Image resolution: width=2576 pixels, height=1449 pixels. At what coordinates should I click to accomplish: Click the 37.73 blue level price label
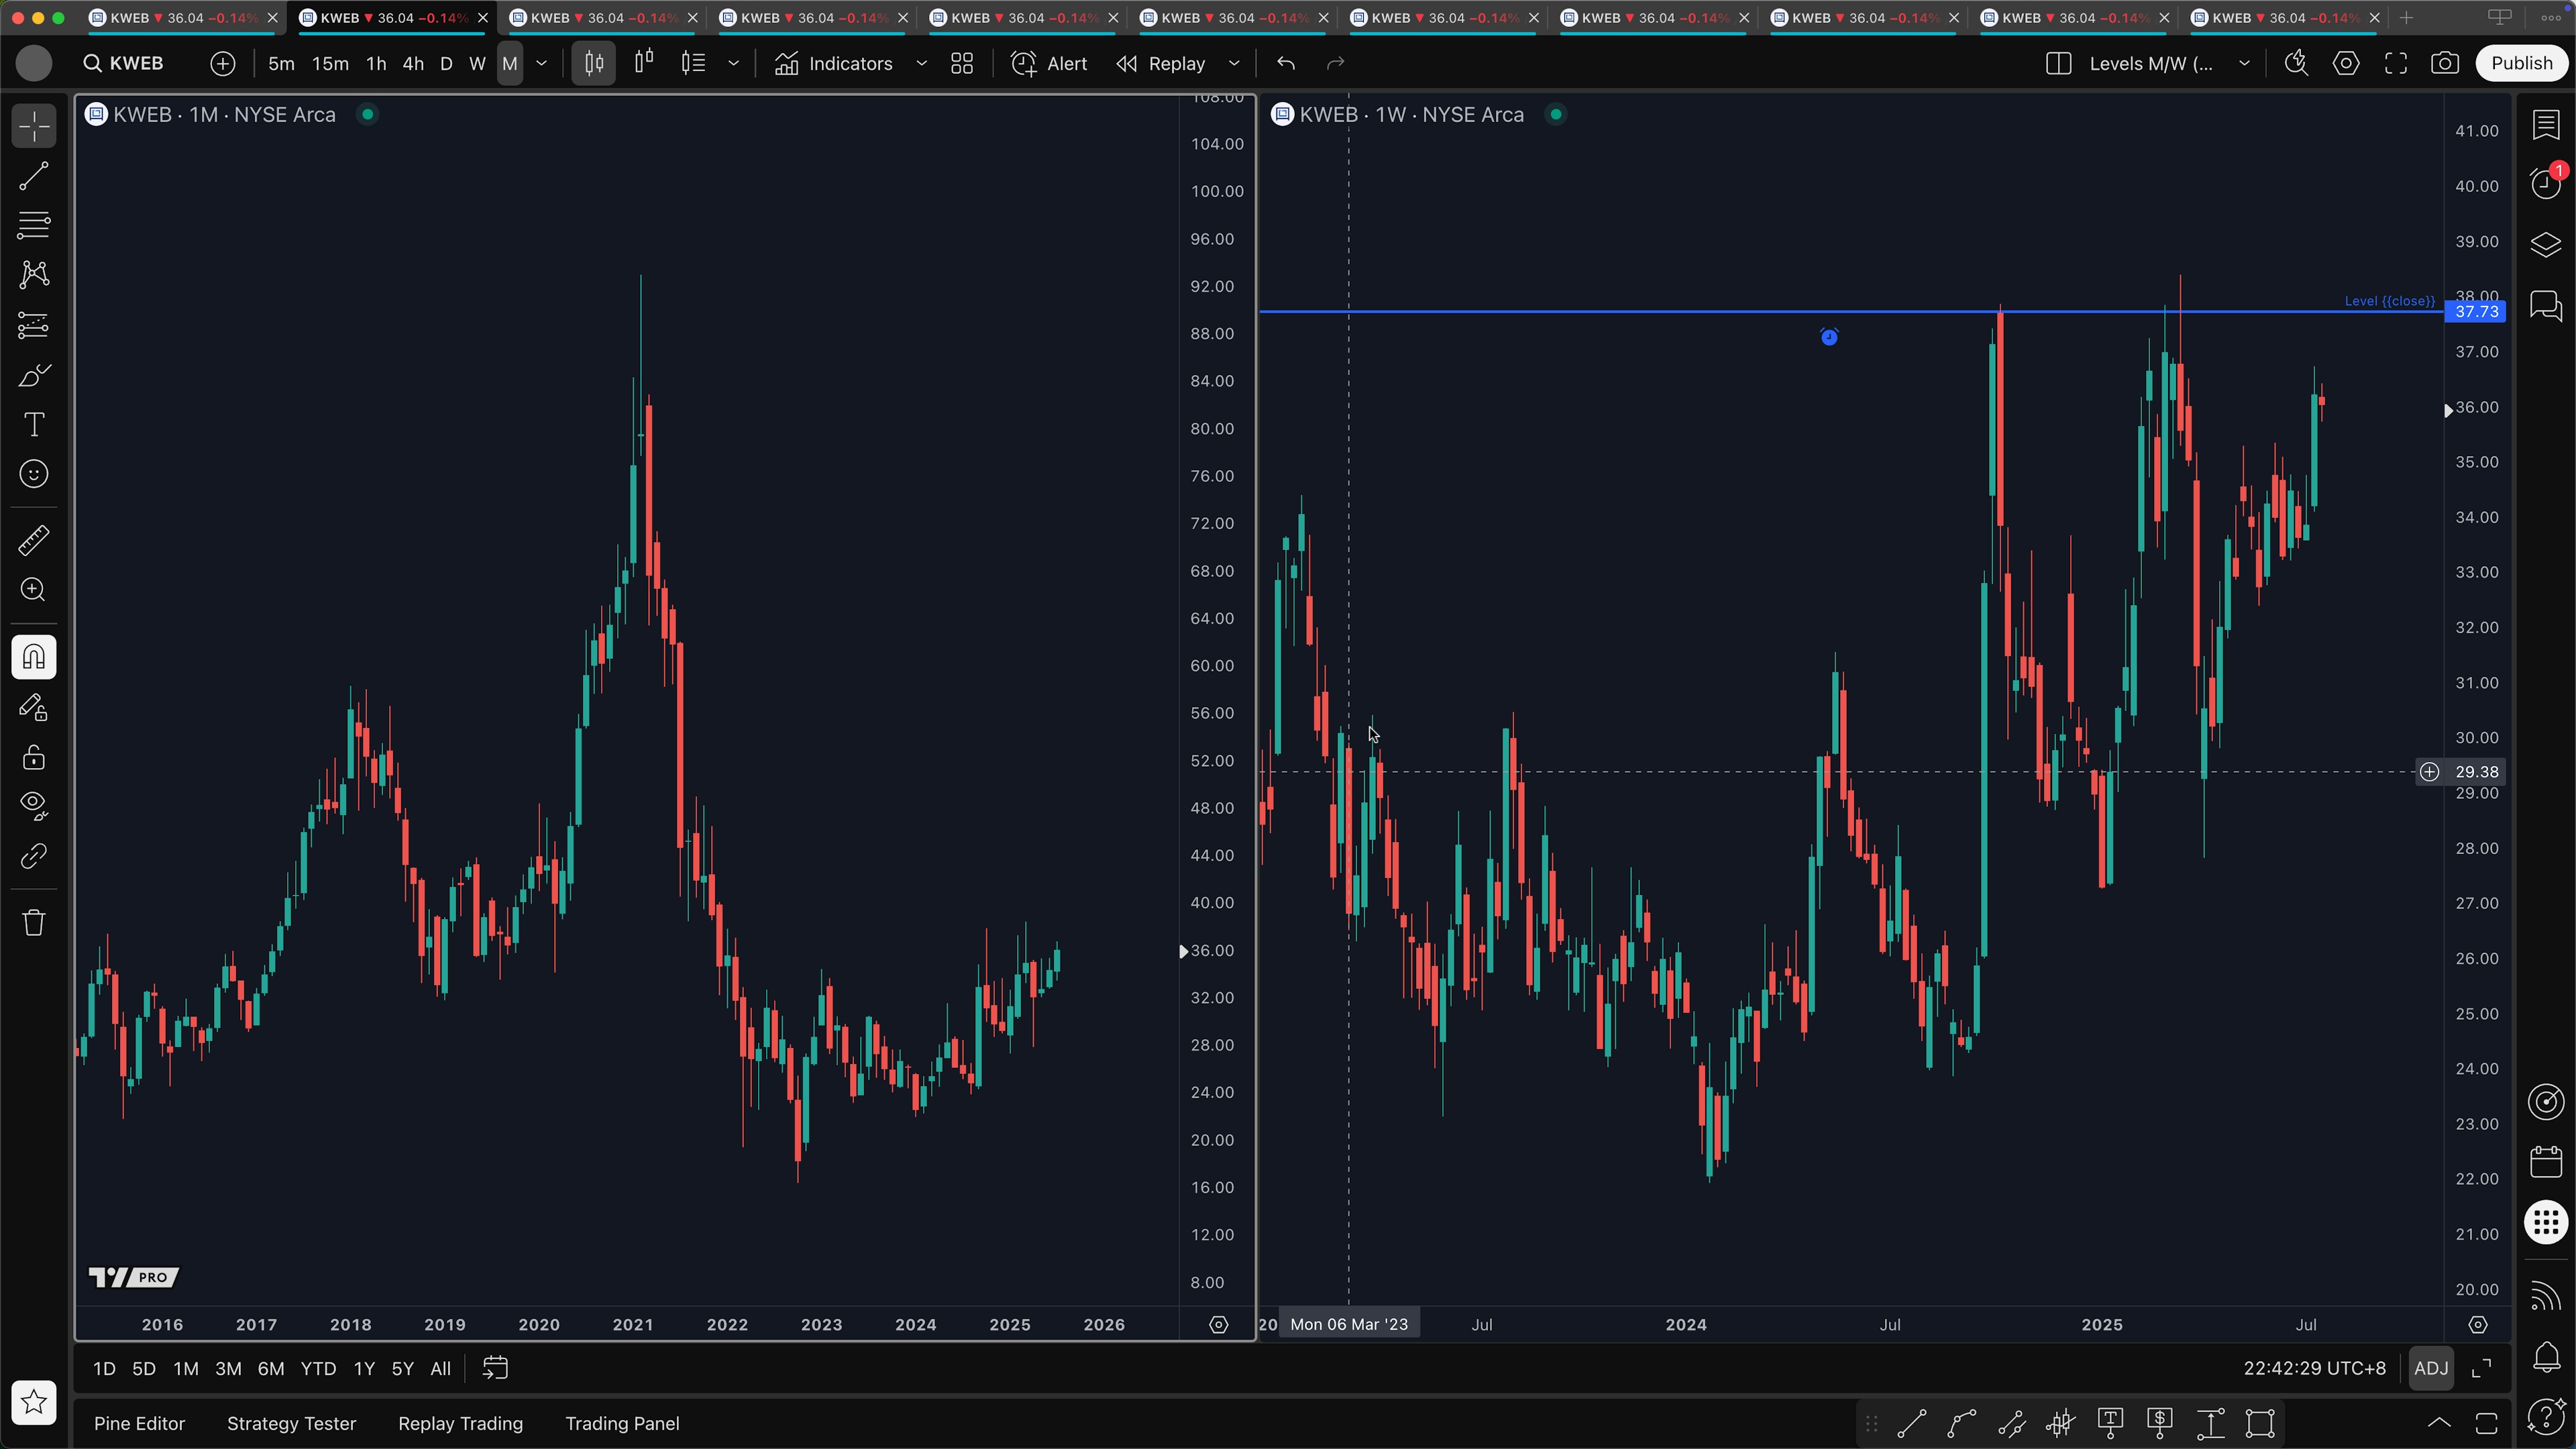click(x=2476, y=312)
